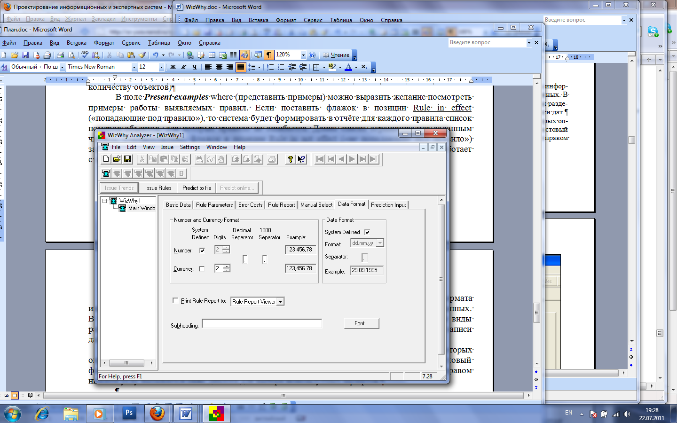Switch to the Prediction Input tab
Viewport: 677px width, 423px height.
[388, 205]
